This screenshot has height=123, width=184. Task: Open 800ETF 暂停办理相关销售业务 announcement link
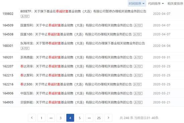[x=83, y=11]
